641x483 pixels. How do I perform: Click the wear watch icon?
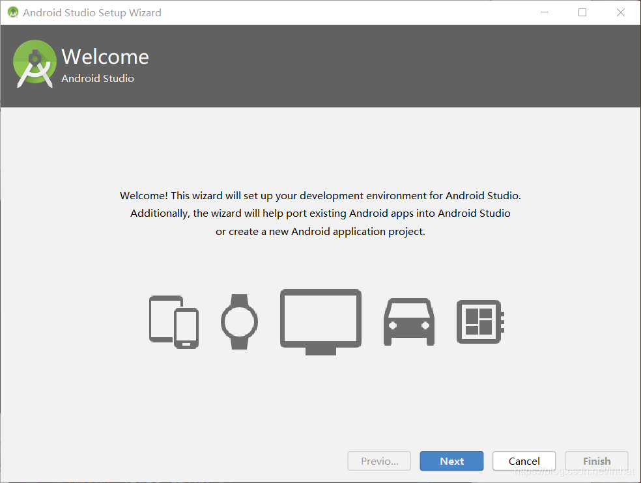click(x=239, y=322)
